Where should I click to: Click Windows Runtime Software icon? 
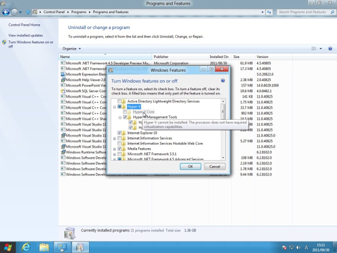click(63, 152)
